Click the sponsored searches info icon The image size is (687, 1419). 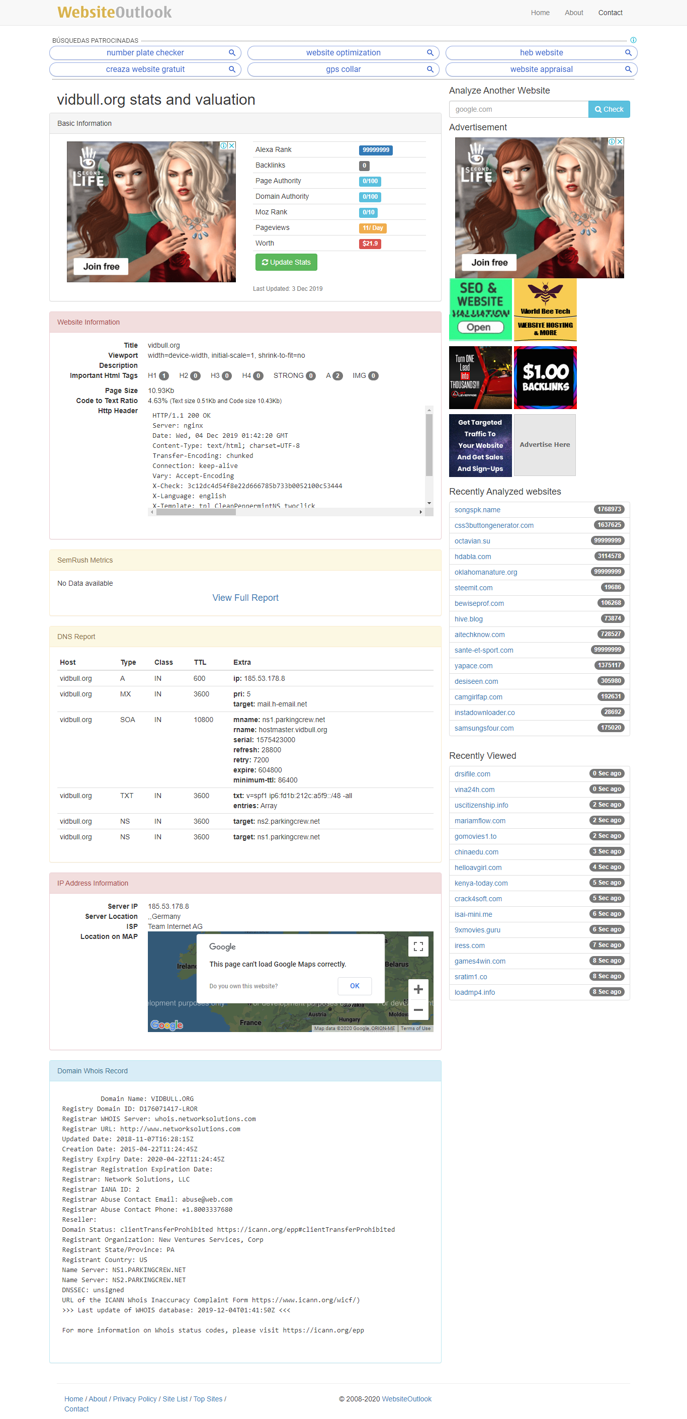(633, 40)
